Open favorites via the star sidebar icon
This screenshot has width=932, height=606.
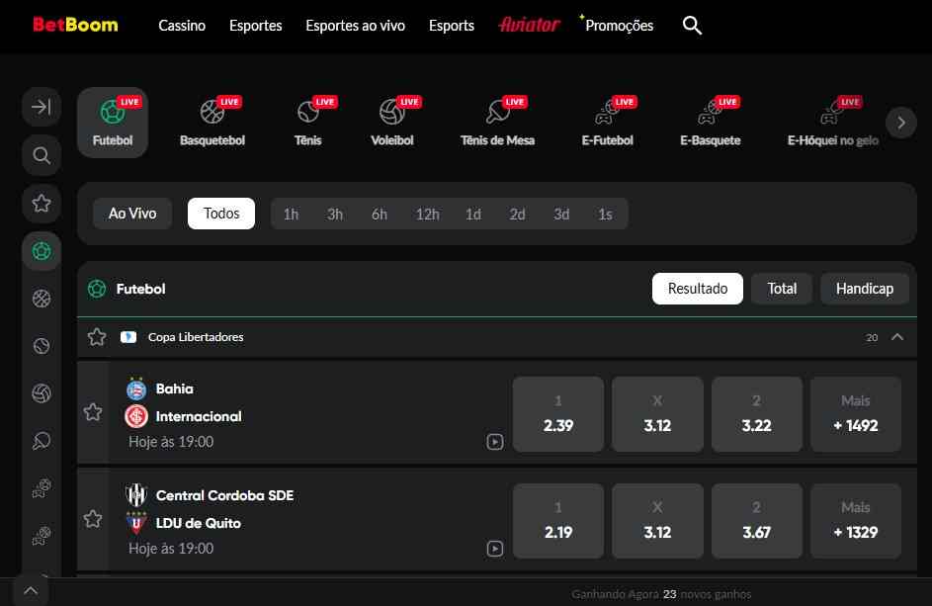pyautogui.click(x=41, y=203)
